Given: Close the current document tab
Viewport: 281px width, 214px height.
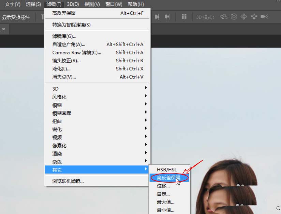Looking at the screenshot, I should (3, 29).
